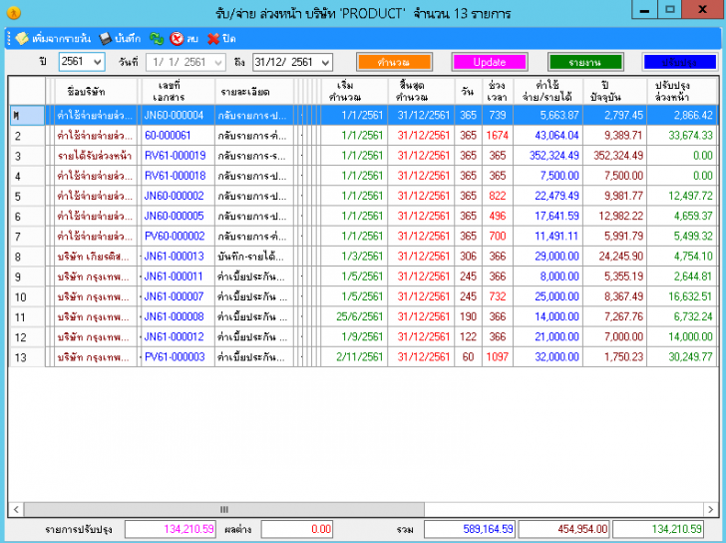
Task: Click the magenta Update button
Action: tap(490, 62)
